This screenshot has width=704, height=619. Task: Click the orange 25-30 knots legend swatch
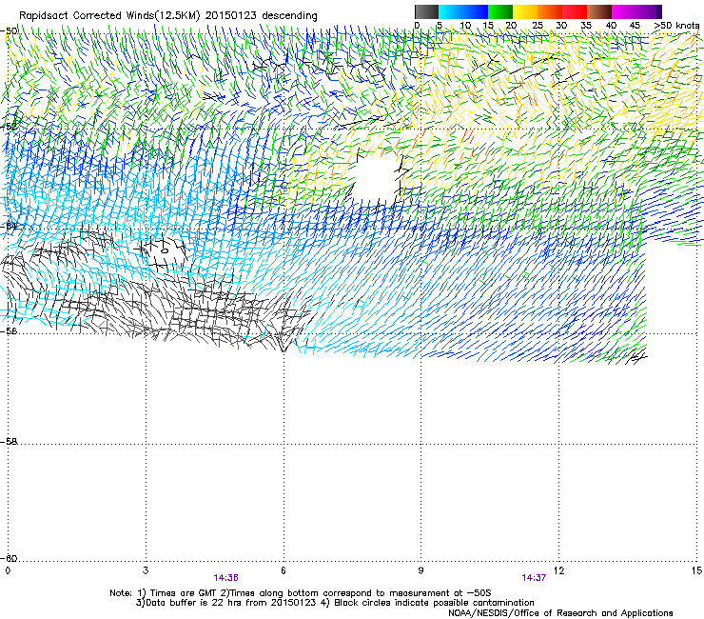pyautogui.click(x=550, y=11)
